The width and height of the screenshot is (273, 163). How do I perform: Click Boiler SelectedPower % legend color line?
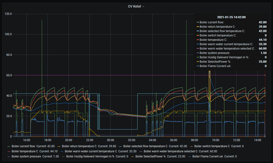[x=133, y=157]
